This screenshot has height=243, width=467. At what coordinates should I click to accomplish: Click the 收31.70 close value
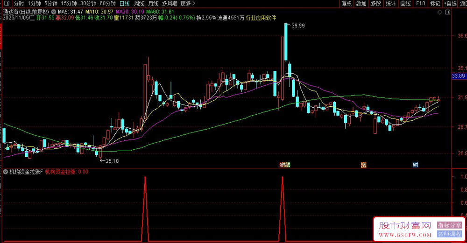(104, 18)
